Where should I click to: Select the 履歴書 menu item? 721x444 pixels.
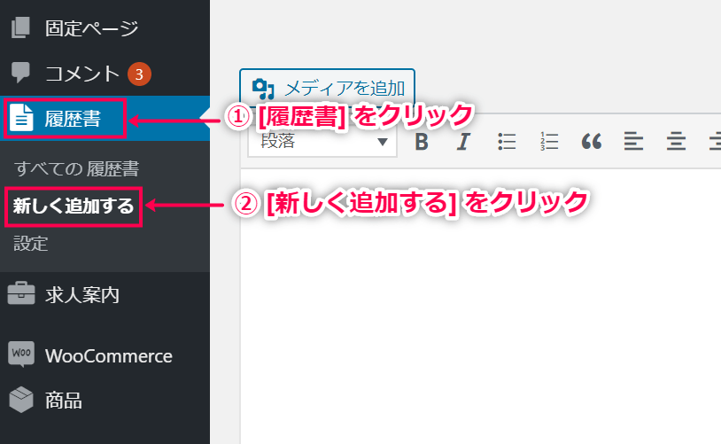tap(105, 118)
